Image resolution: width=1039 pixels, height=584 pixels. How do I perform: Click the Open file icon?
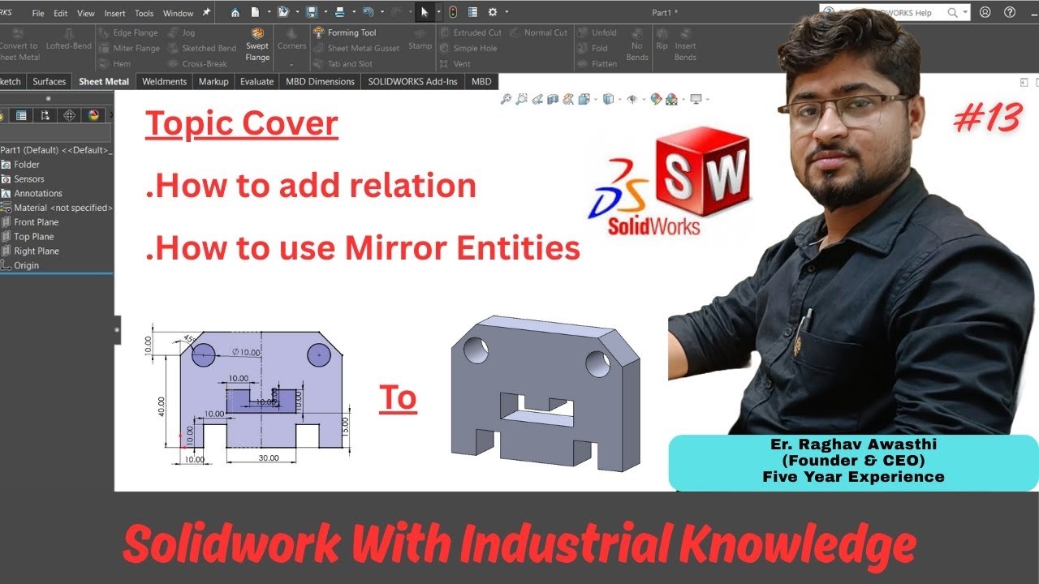coord(282,12)
